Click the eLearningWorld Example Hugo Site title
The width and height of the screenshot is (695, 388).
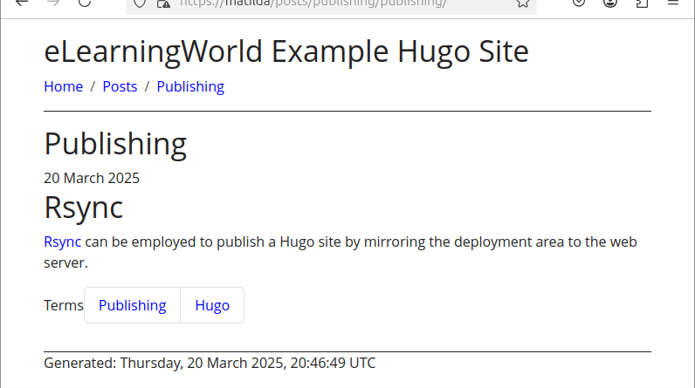[x=286, y=52]
